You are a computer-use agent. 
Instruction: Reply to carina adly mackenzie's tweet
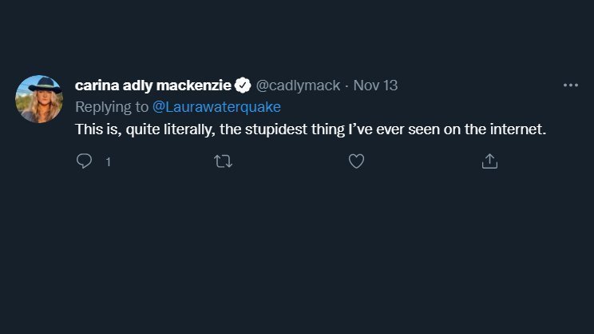(x=84, y=161)
